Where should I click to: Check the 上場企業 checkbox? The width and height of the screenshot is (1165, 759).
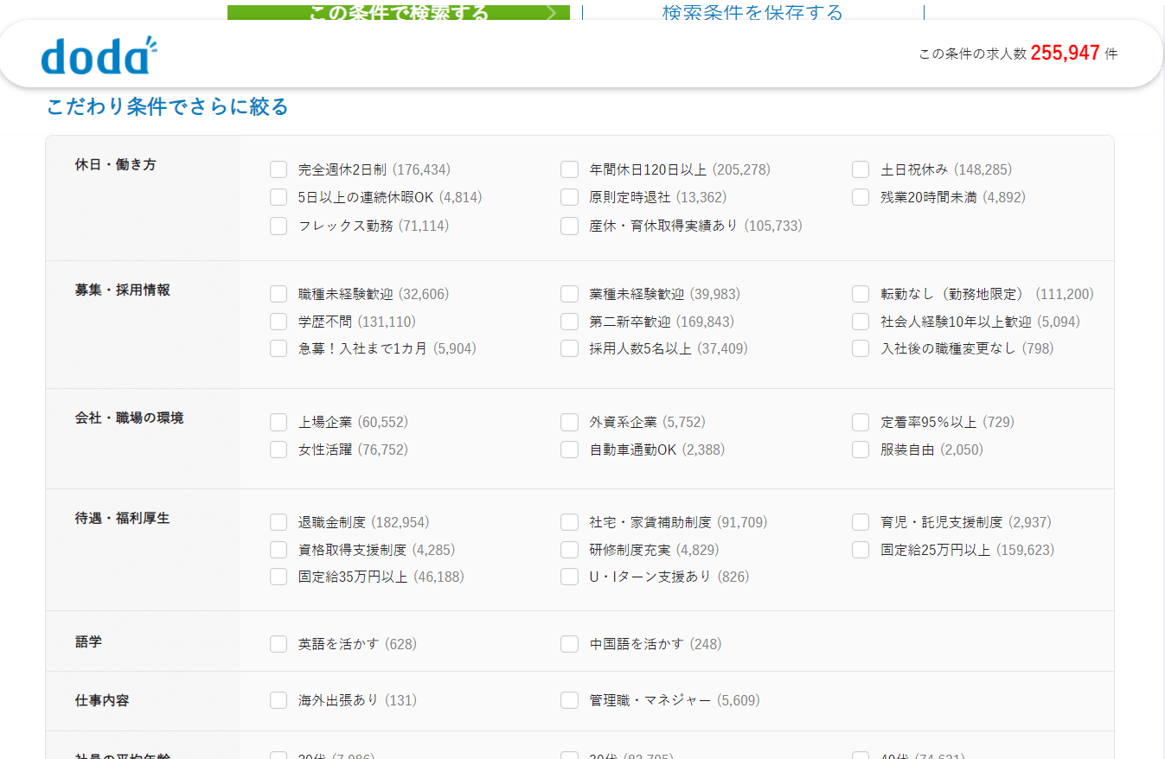pos(278,422)
